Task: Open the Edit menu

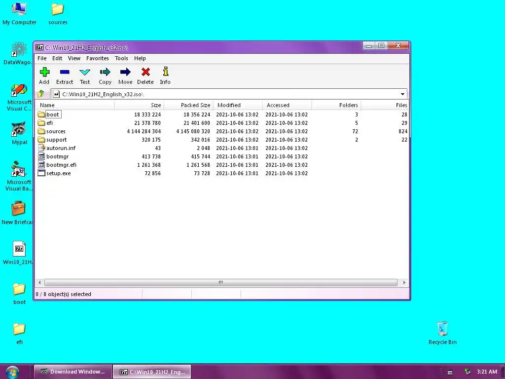Action: tap(57, 58)
